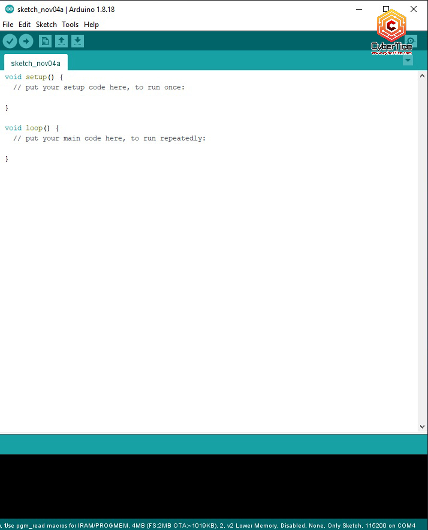This screenshot has width=428, height=530.
Task: Save the sketch using down-arrow icon
Action: (78, 41)
